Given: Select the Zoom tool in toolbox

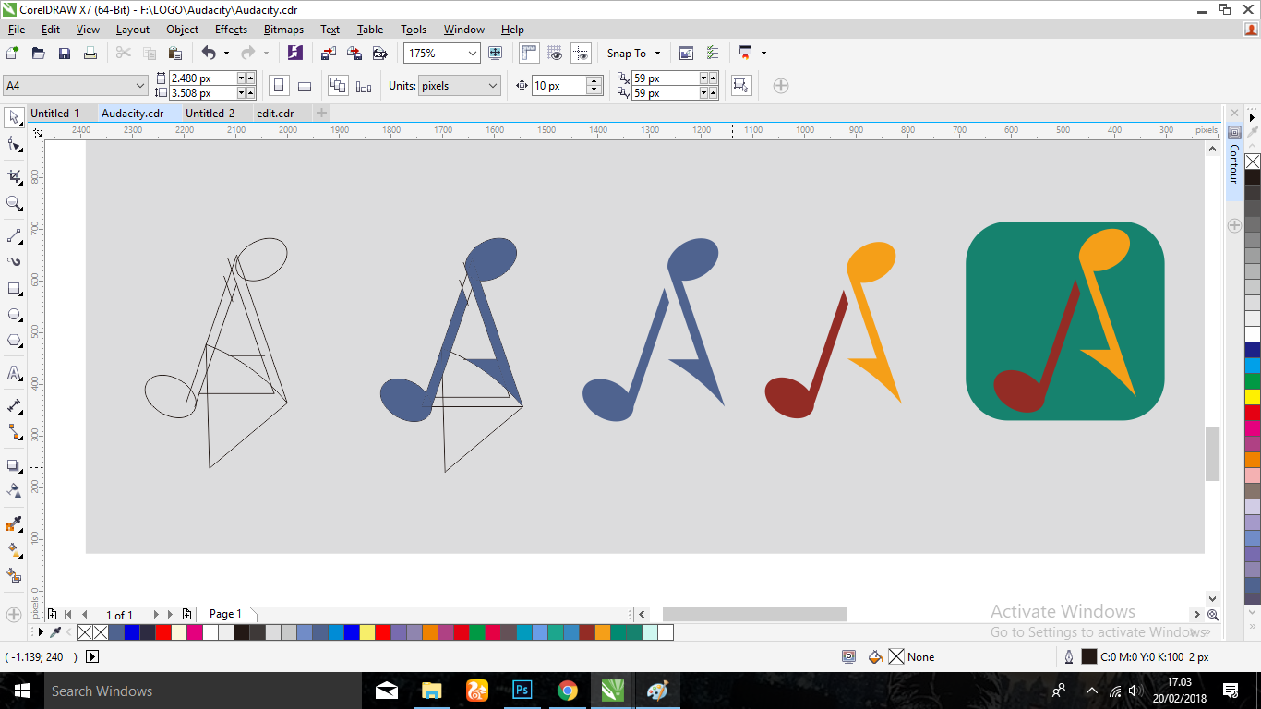Looking at the screenshot, I should point(14,203).
